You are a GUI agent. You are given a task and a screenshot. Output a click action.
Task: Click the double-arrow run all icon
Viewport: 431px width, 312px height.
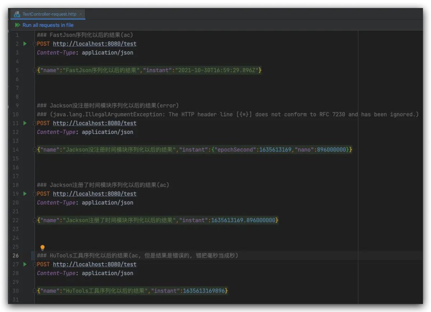tap(18, 25)
